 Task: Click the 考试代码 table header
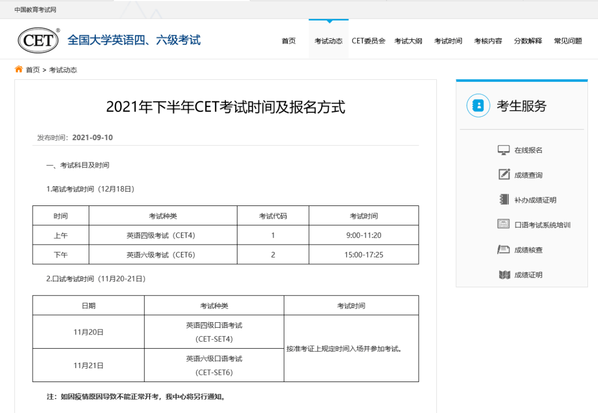(273, 216)
